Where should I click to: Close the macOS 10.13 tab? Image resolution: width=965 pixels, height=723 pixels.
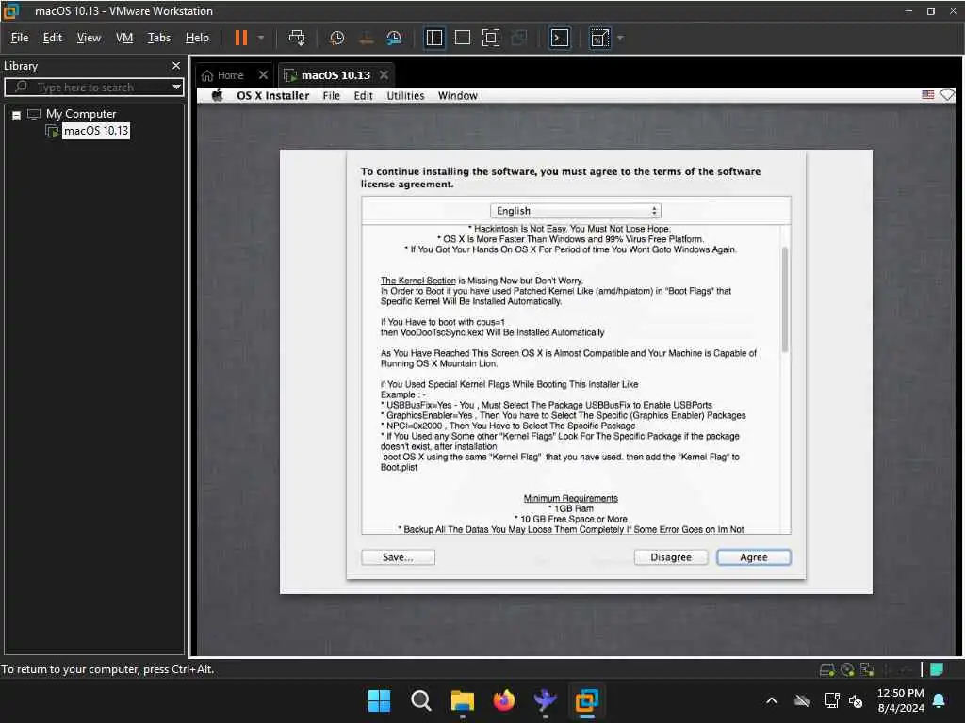(384, 75)
